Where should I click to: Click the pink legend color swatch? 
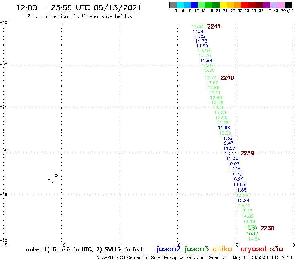pos(281,5)
